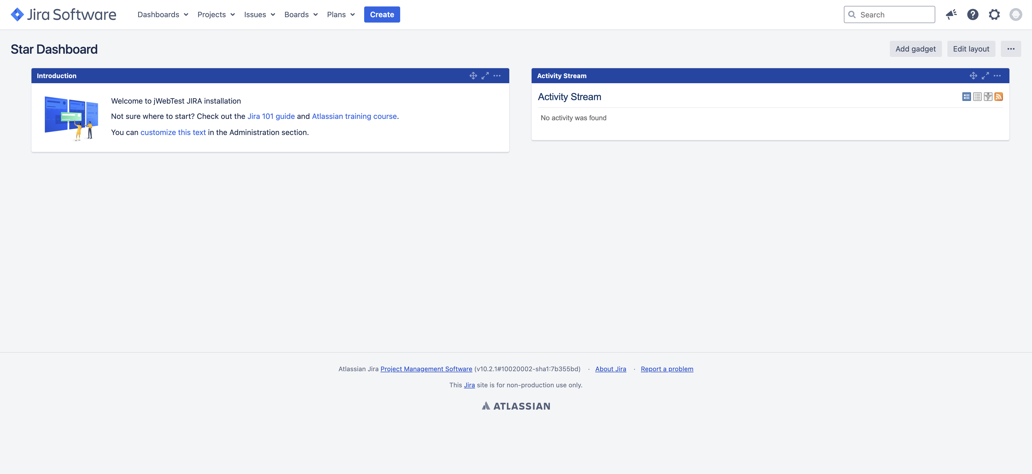The height and width of the screenshot is (474, 1032).
Task: Click the Add gadget button
Action: tap(915, 49)
